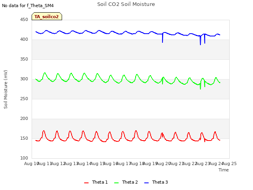Click the 450 y-axis label

coord(24,20)
